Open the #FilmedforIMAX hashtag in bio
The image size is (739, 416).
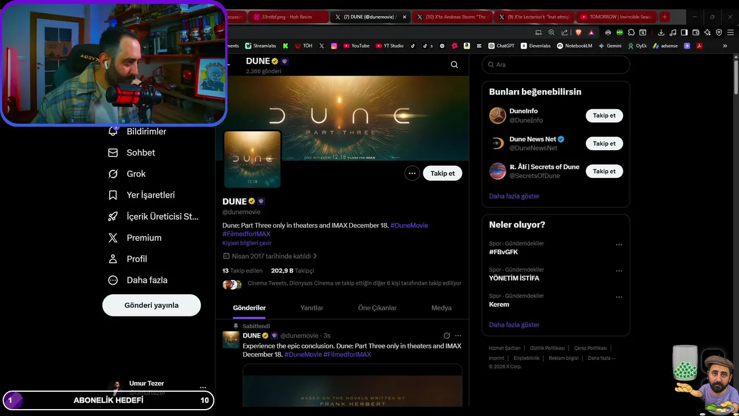(x=247, y=234)
